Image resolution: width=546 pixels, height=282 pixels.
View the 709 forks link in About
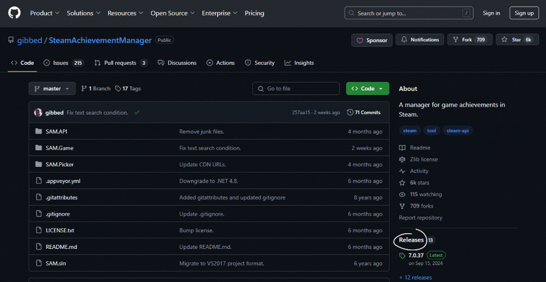pos(417,206)
